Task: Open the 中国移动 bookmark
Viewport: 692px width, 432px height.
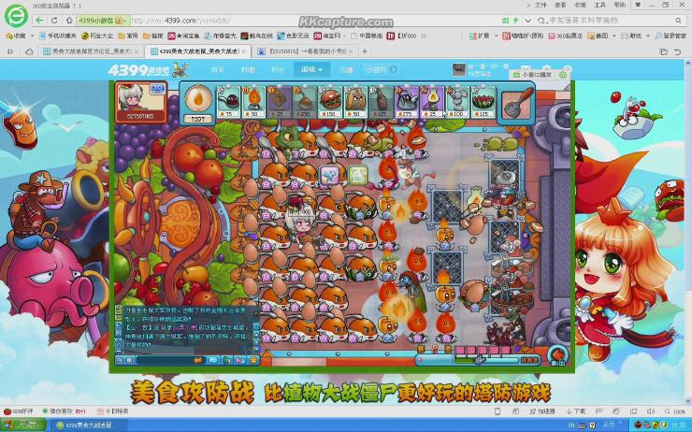Action: 367,36
